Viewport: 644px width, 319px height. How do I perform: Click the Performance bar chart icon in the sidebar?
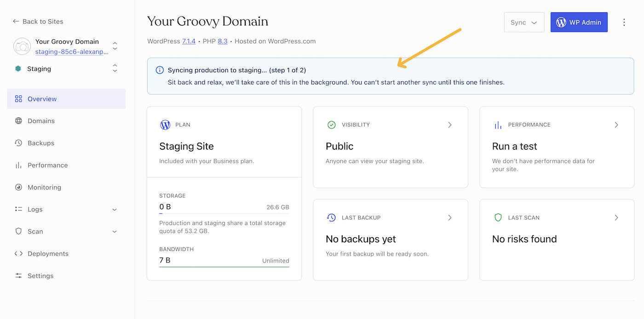pos(18,165)
